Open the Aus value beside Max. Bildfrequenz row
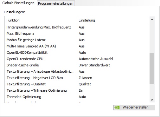 (81, 34)
